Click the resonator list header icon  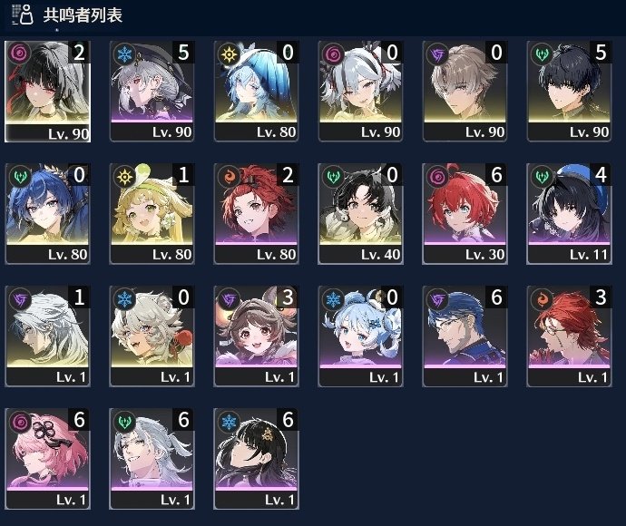coord(23,15)
